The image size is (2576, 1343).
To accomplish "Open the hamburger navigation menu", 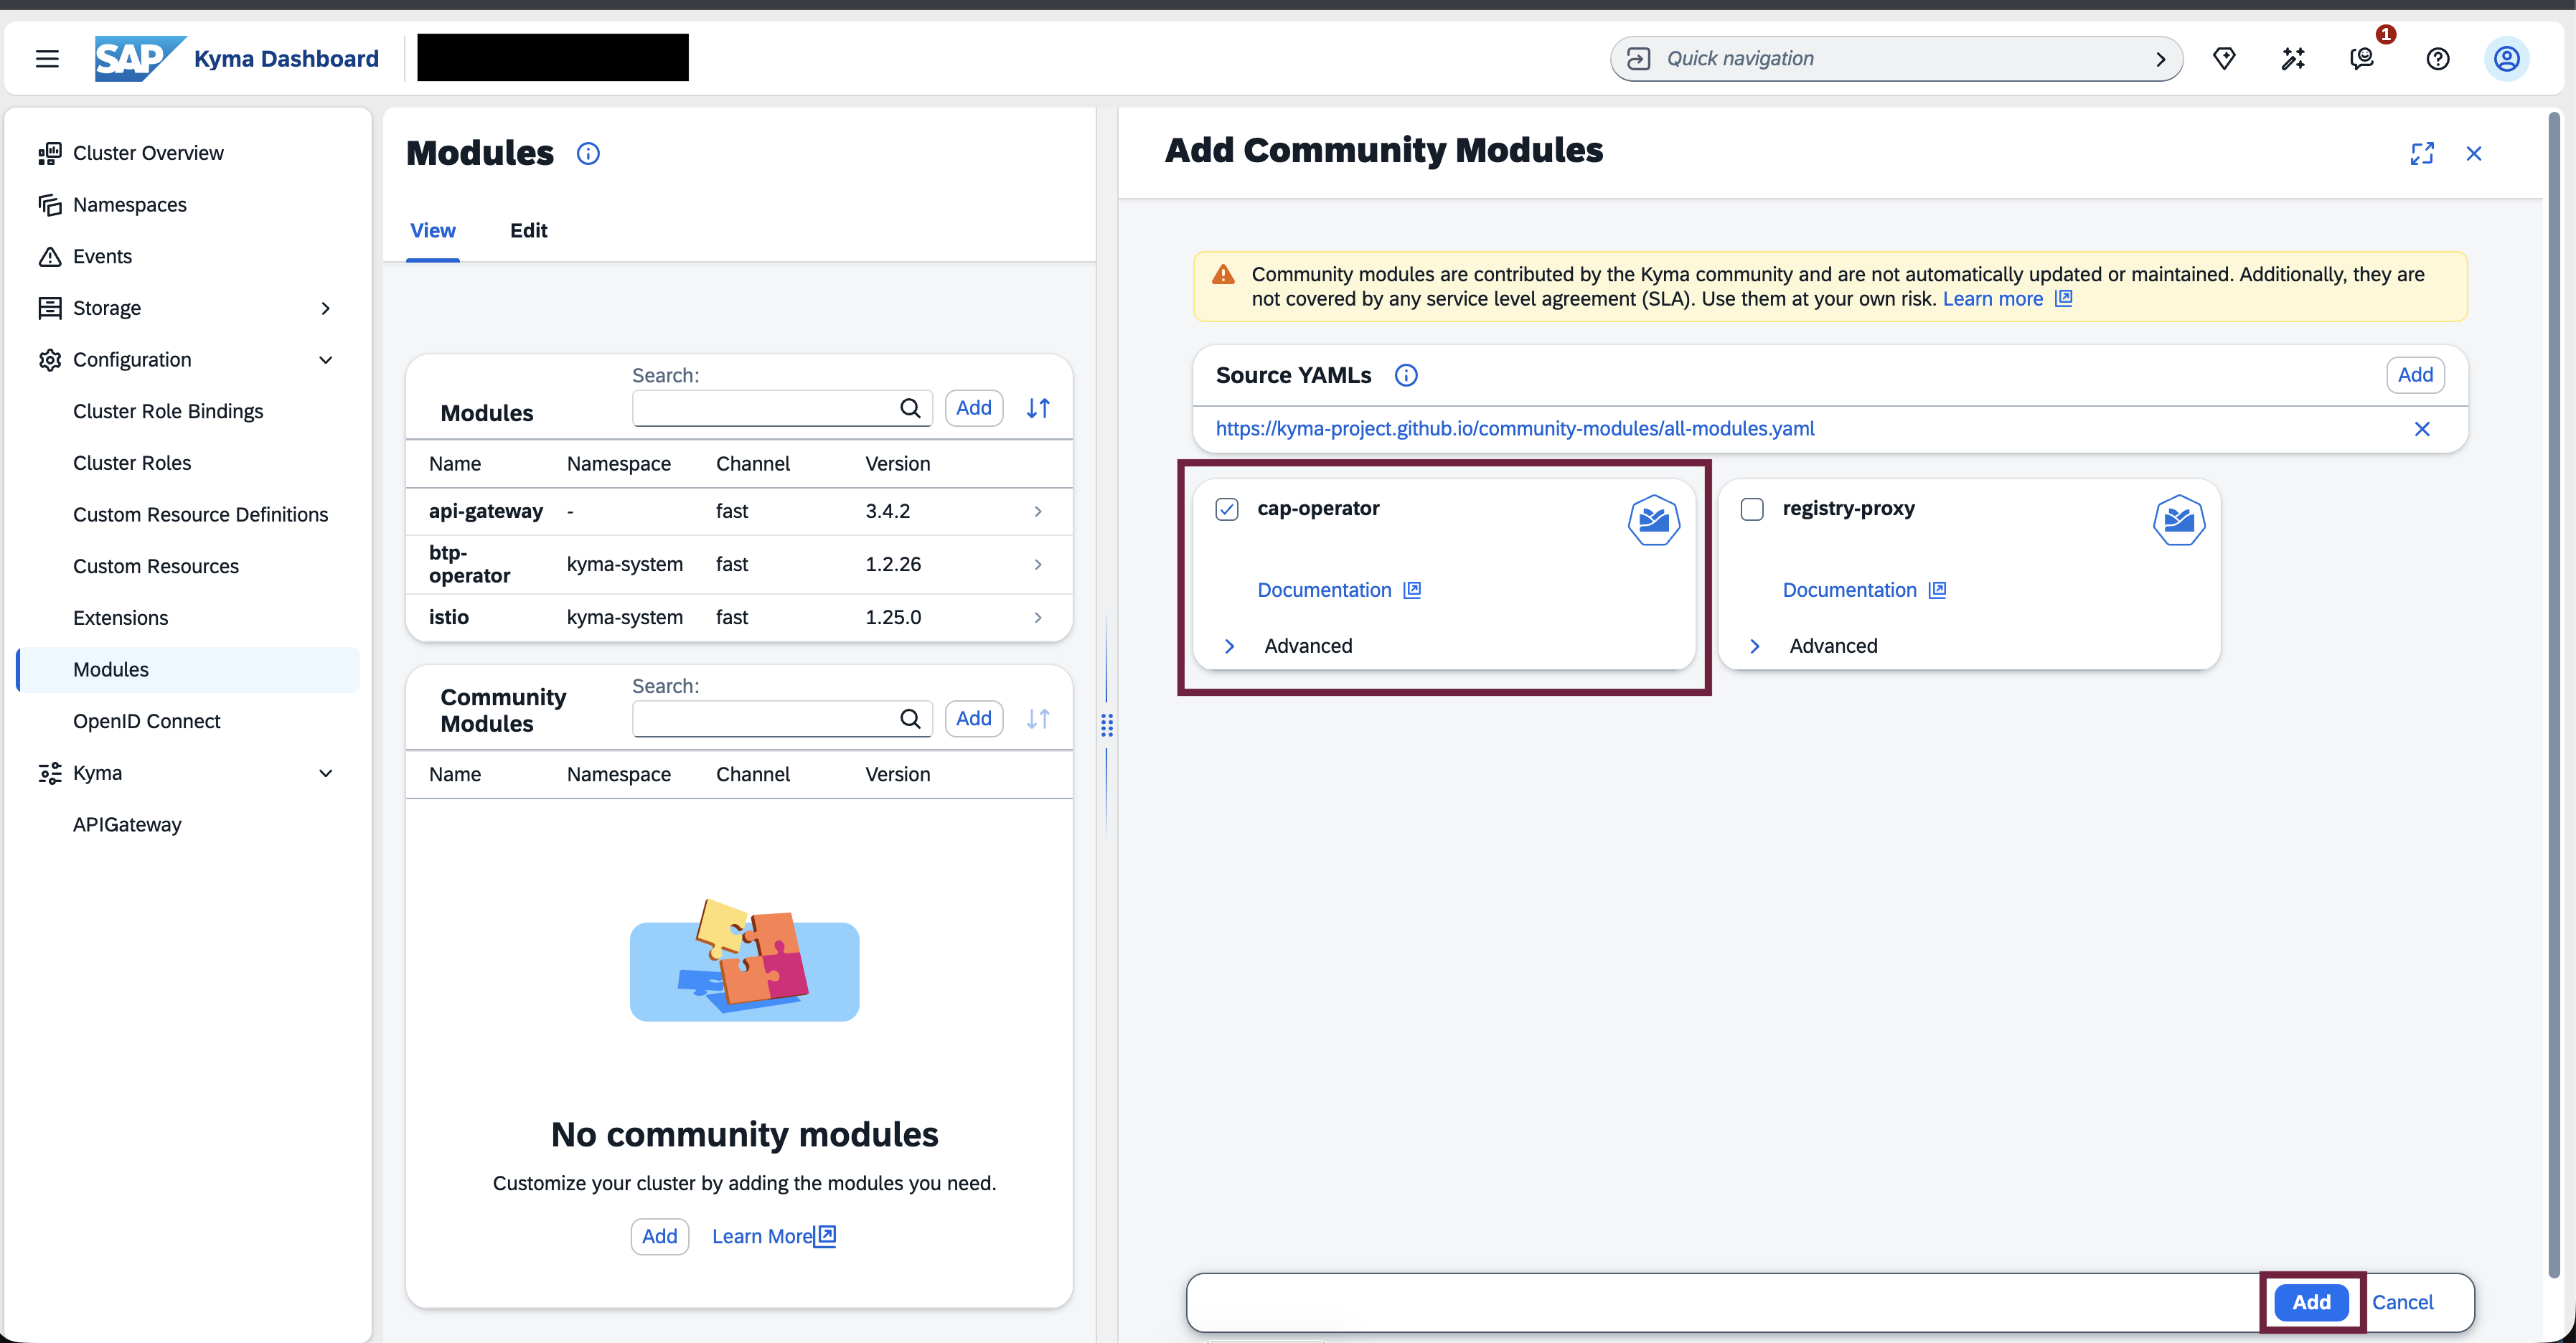I will pyautogui.click(x=47, y=58).
